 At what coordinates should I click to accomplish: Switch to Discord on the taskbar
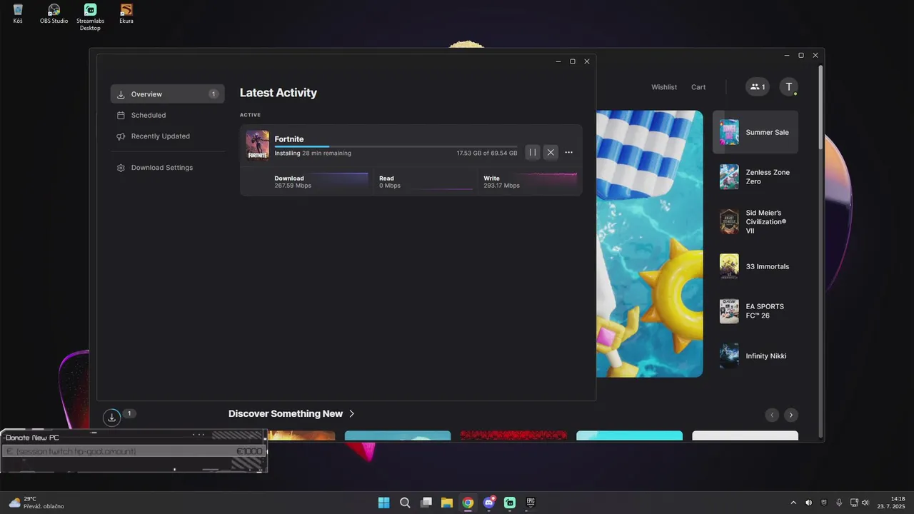(489, 503)
